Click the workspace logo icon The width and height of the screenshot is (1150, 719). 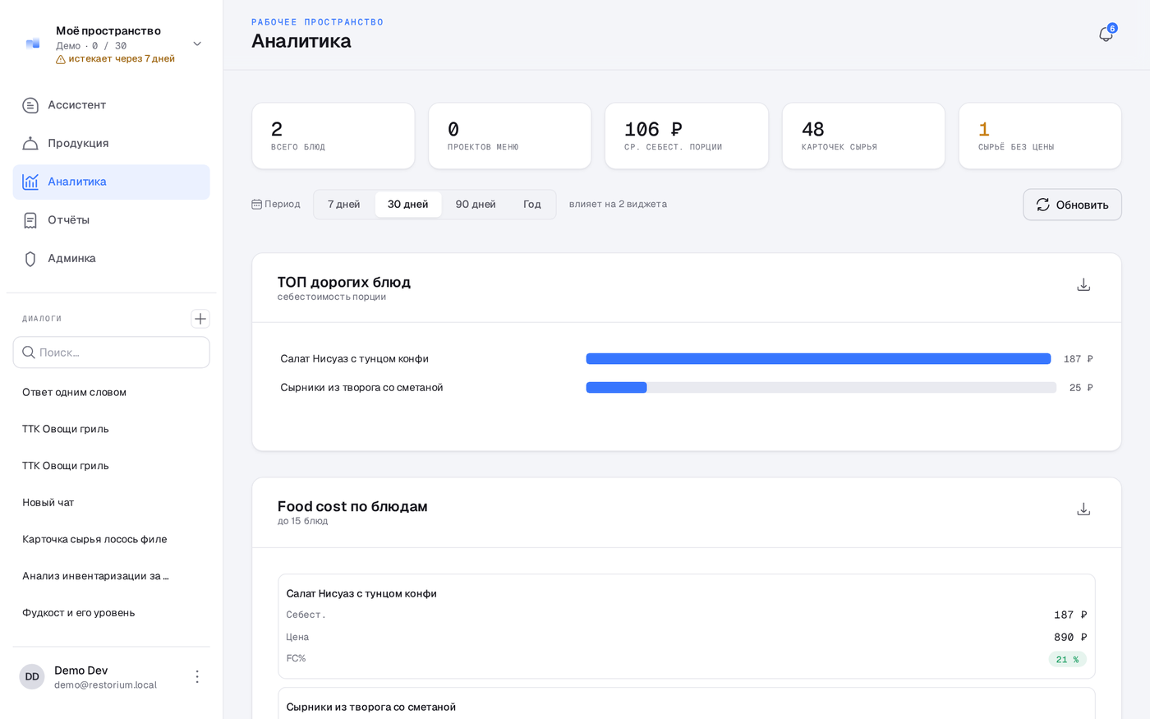(x=33, y=44)
